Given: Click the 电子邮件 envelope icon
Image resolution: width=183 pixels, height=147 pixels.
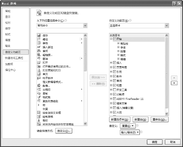Looking at the screenshot, I should [39, 78].
